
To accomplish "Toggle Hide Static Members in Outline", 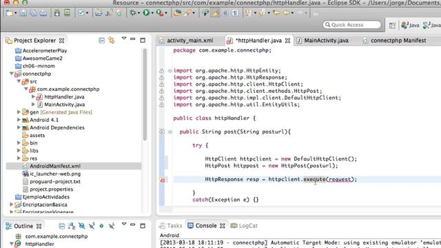I will point(92,226).
